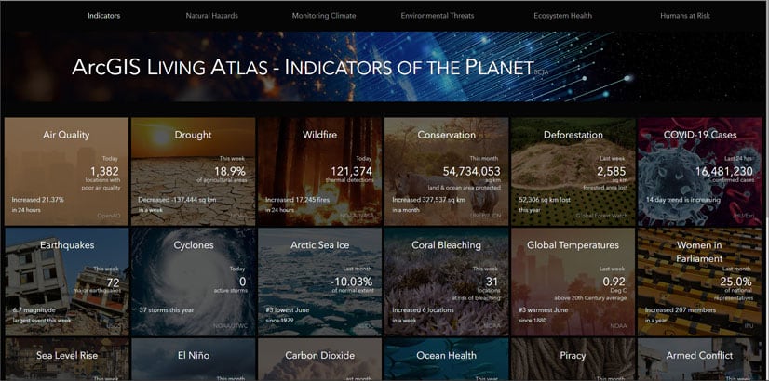Click the 2,585 forested area lost value
Image resolution: width=769 pixels, height=381 pixels.
(x=611, y=171)
